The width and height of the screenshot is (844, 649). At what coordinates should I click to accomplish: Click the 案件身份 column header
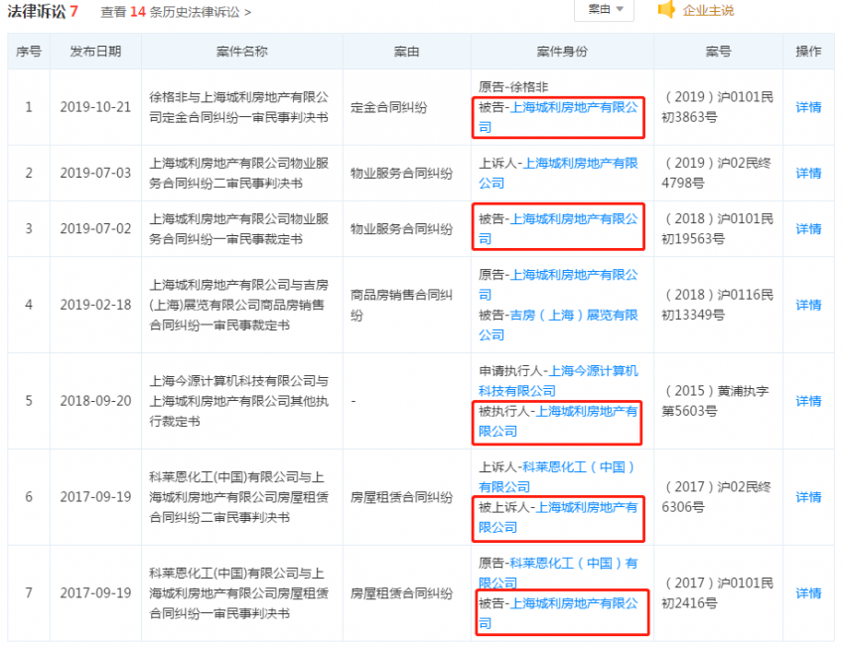click(562, 52)
